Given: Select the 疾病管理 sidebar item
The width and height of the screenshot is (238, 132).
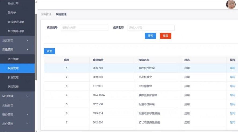Looking at the screenshot, I should pos(13,68).
